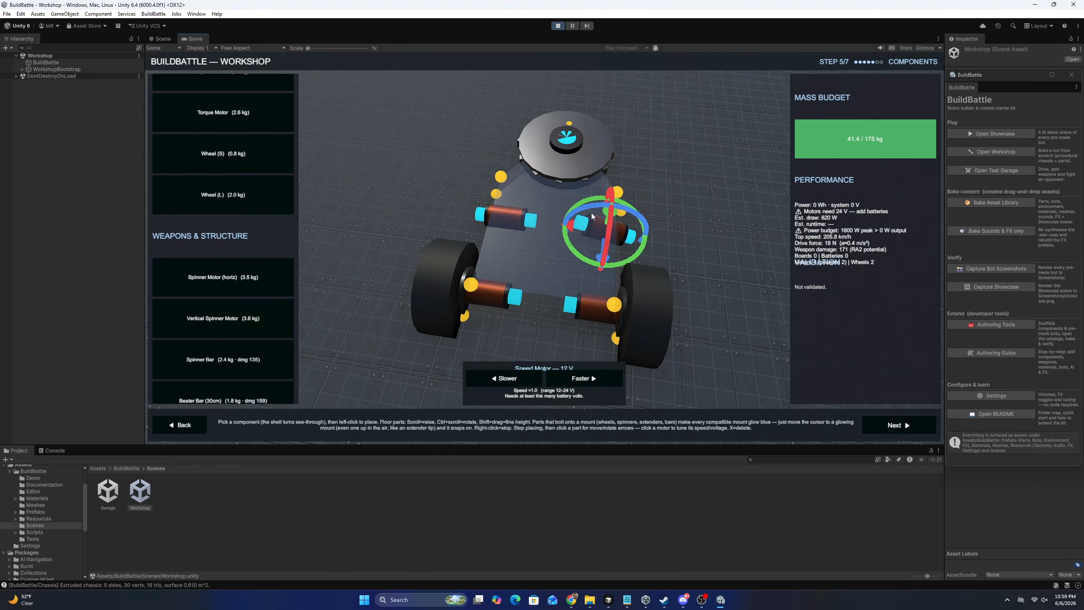Click Project search-by-type shapes icon
The width and height of the screenshot is (1084, 610).
click(x=888, y=460)
